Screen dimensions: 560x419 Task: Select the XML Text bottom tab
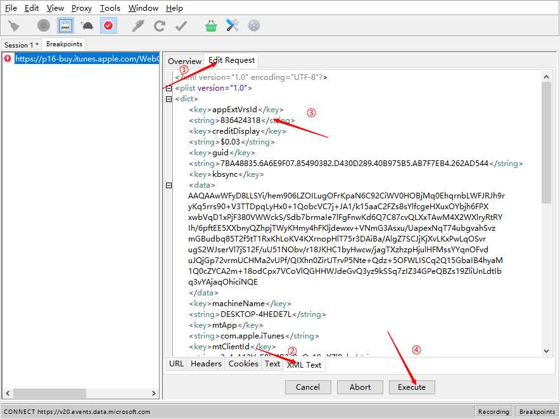(304, 364)
